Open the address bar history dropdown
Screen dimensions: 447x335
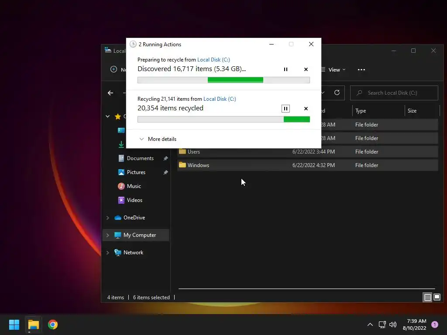tap(323, 92)
